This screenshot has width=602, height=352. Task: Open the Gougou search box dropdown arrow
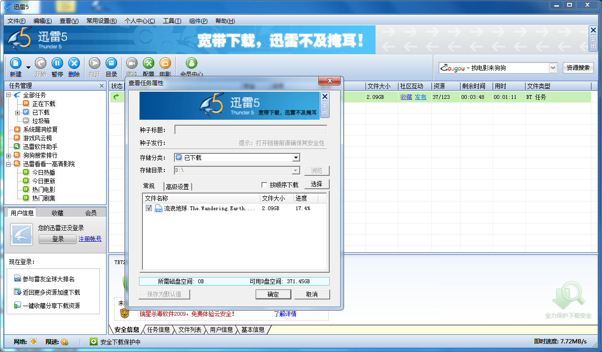(x=553, y=68)
